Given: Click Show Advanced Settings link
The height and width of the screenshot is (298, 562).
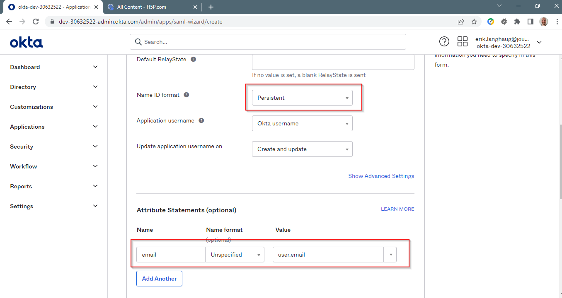Looking at the screenshot, I should pyautogui.click(x=381, y=176).
